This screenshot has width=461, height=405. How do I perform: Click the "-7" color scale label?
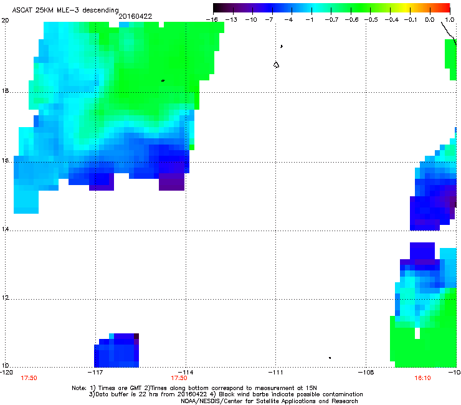click(269, 20)
